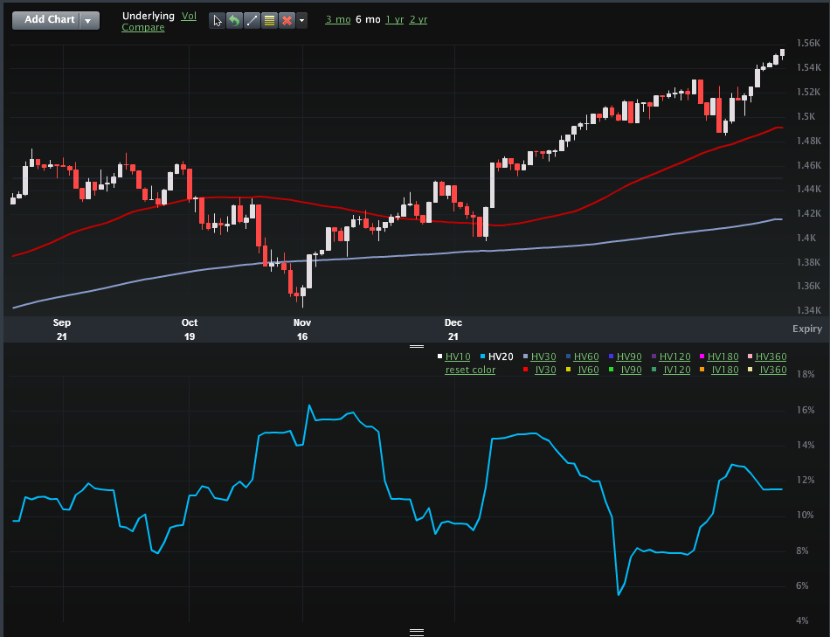Click the Add Chart button

49,20
